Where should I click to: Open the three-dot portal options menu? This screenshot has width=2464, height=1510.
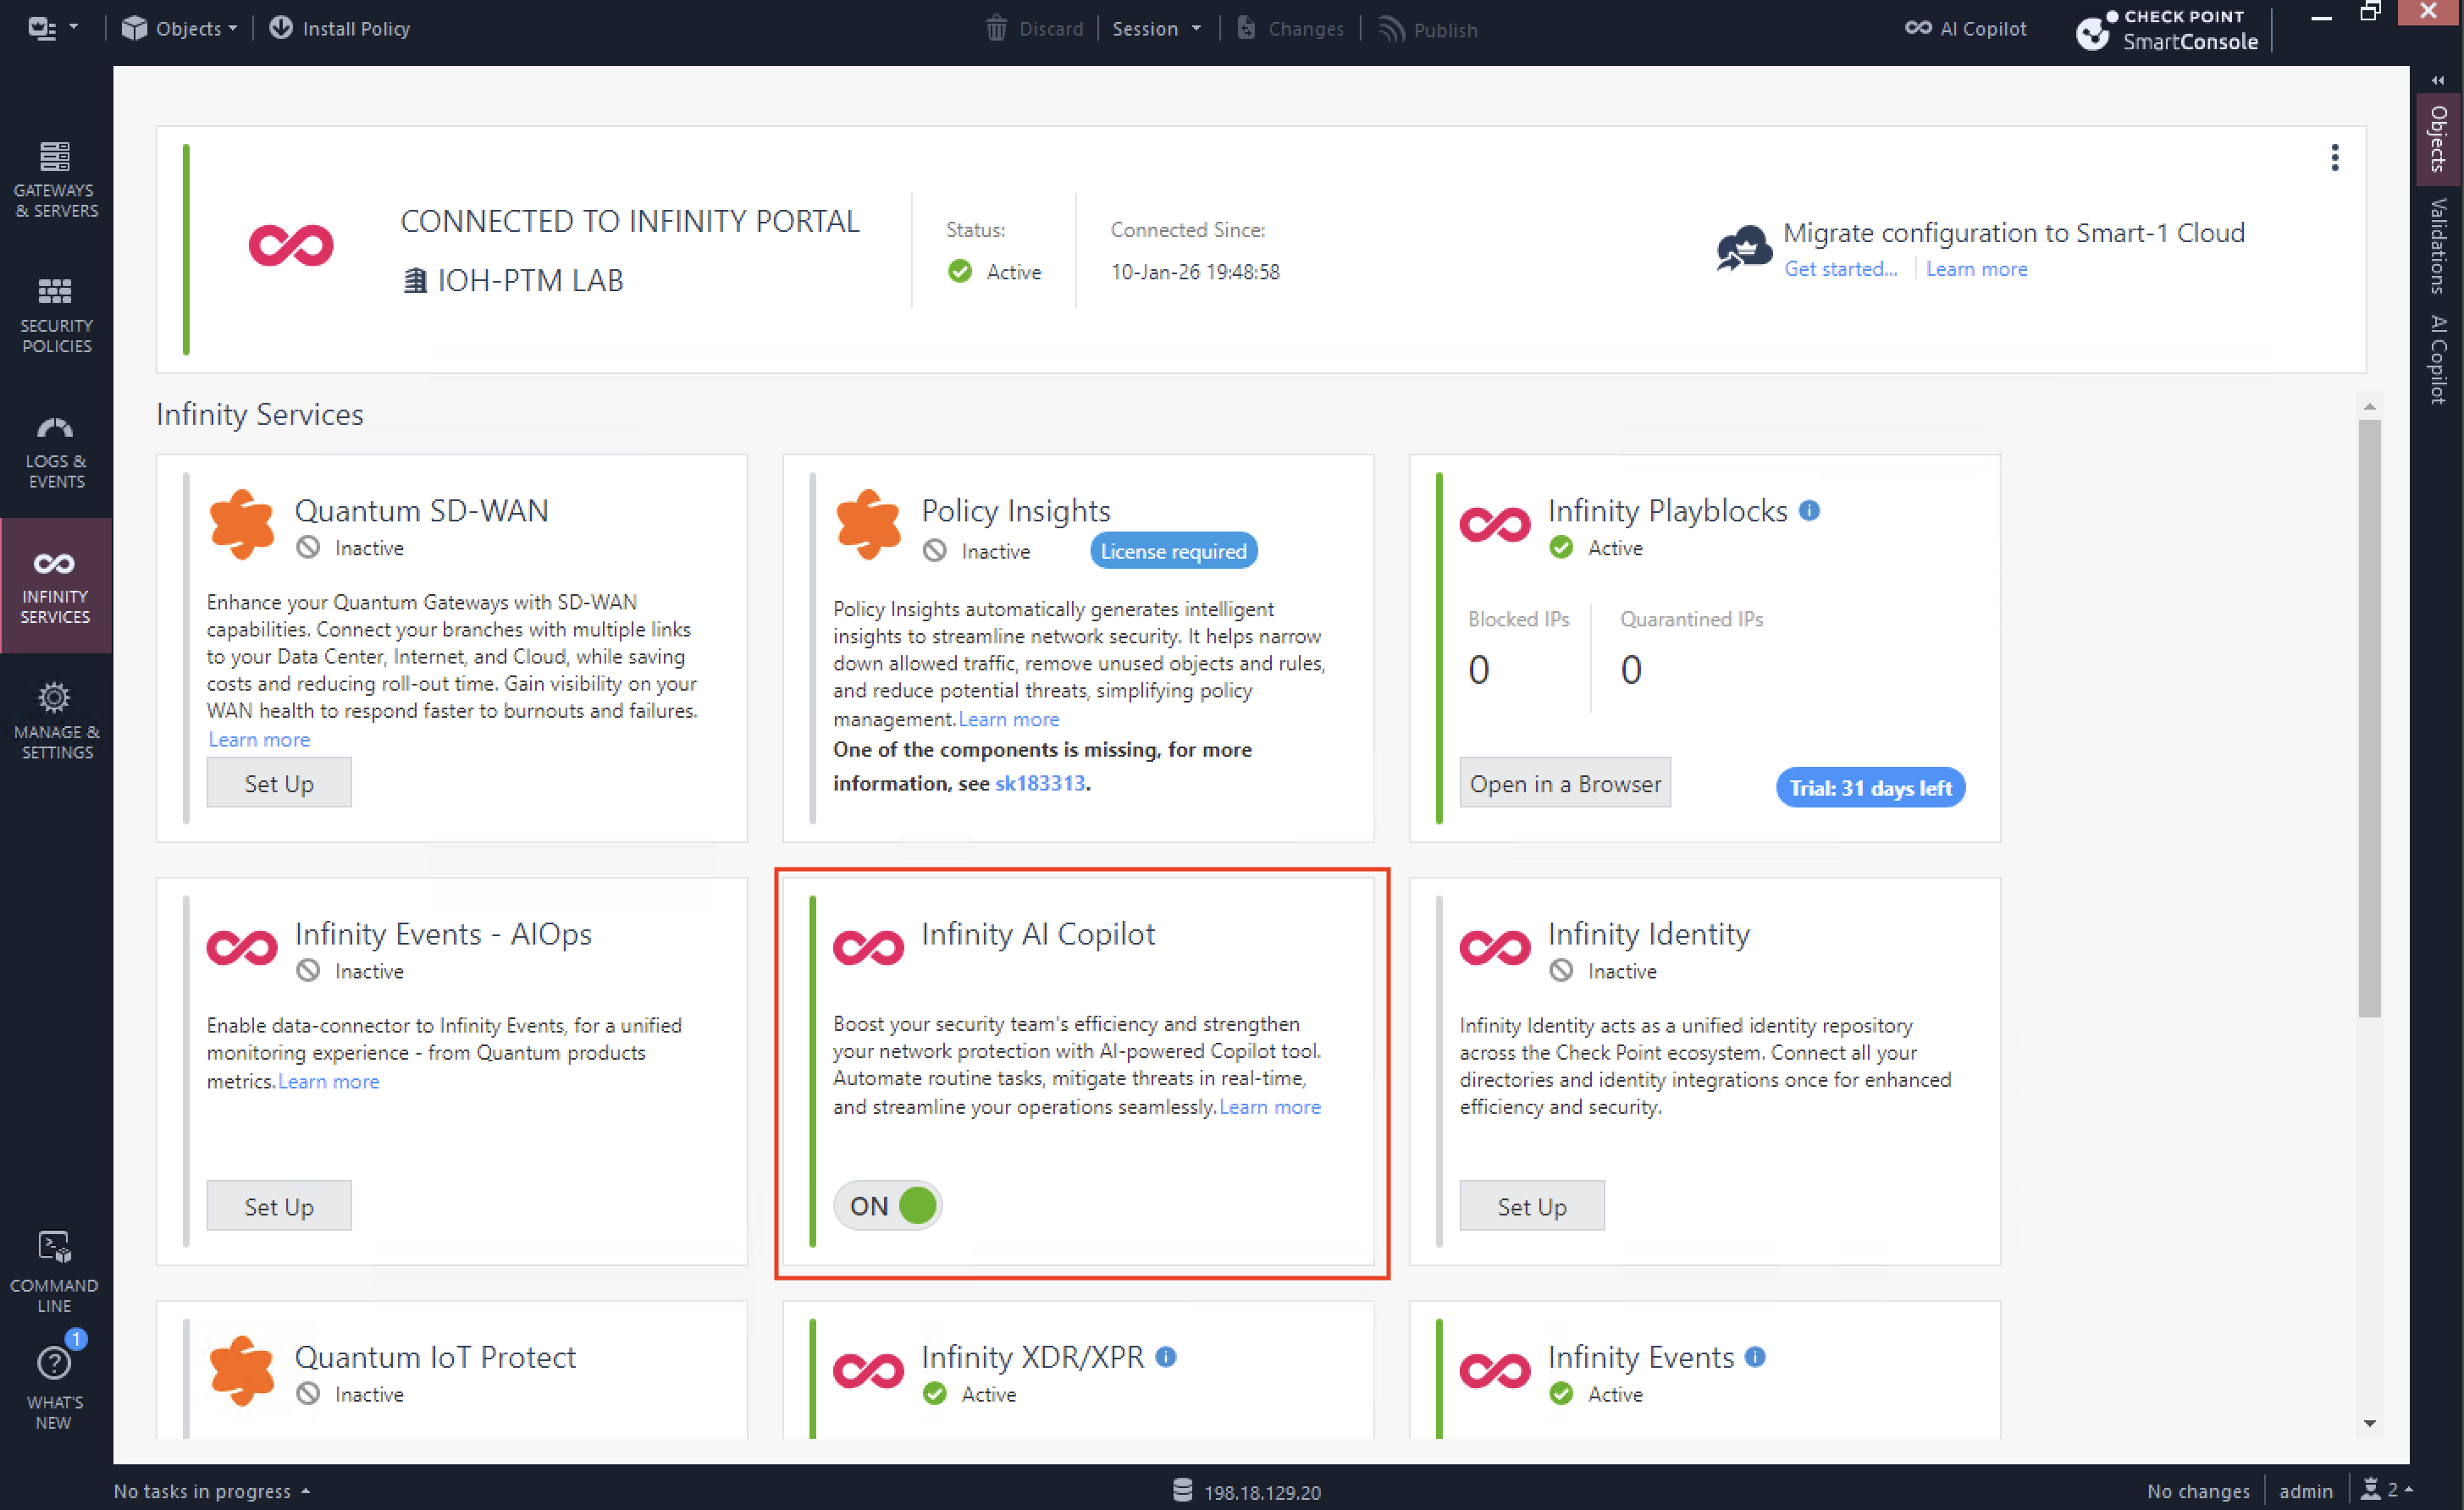(2335, 157)
